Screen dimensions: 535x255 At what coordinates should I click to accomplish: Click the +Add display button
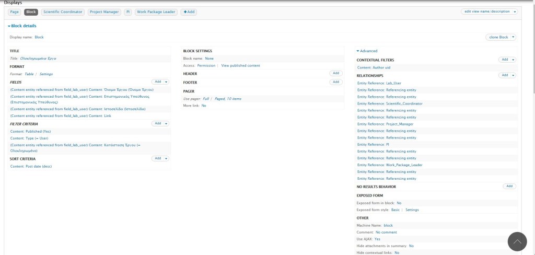(189, 11)
